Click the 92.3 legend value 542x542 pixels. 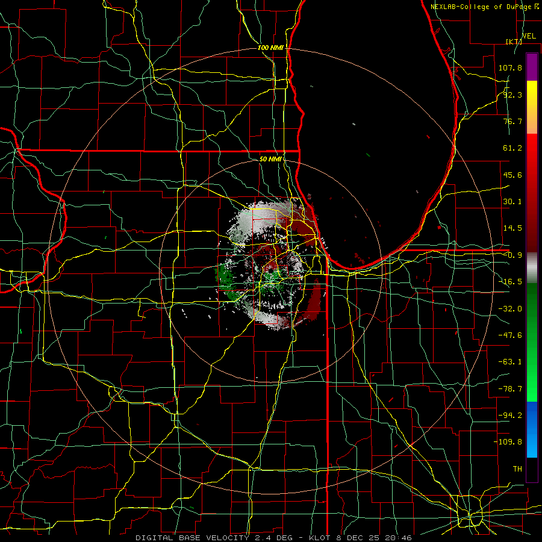coord(512,95)
